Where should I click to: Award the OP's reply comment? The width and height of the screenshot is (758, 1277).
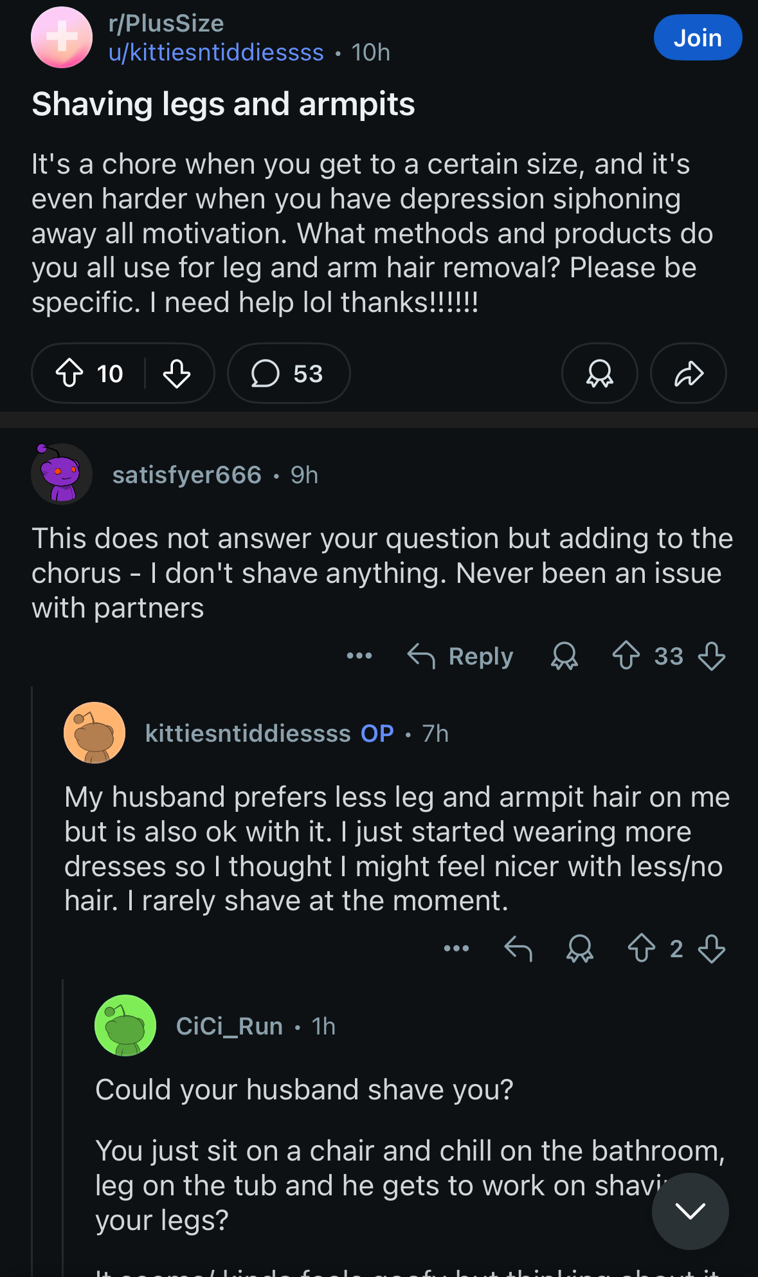(x=579, y=948)
